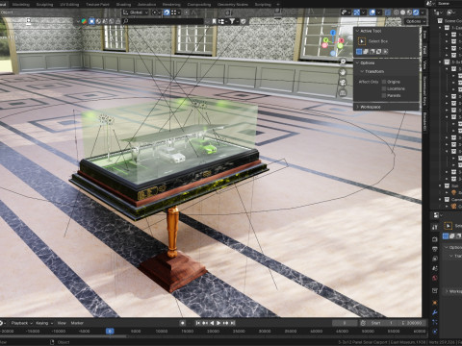462x346 pixels.
Task: Jump to the timeline start frame
Action: 198,323
